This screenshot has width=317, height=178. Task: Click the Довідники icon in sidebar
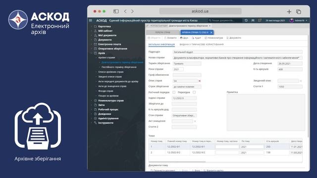tap(96, 114)
